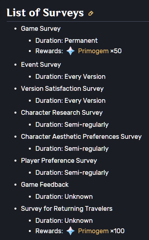Click the ×100 reward amount text
Screen dimensions: 149x240
pyautogui.click(x=117, y=231)
